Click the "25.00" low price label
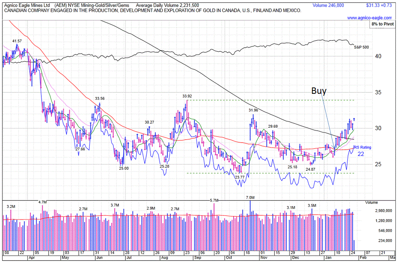Viewport: 399px width, 265px height. 124,169
